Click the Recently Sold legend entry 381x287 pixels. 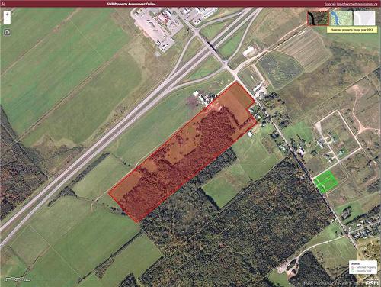362,271
